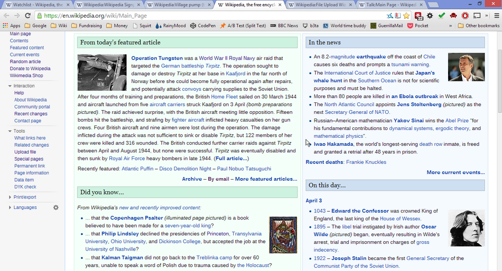The image size is (502, 271).
Task: Expand the Fundraising bookmarks folder
Action: (86, 26)
